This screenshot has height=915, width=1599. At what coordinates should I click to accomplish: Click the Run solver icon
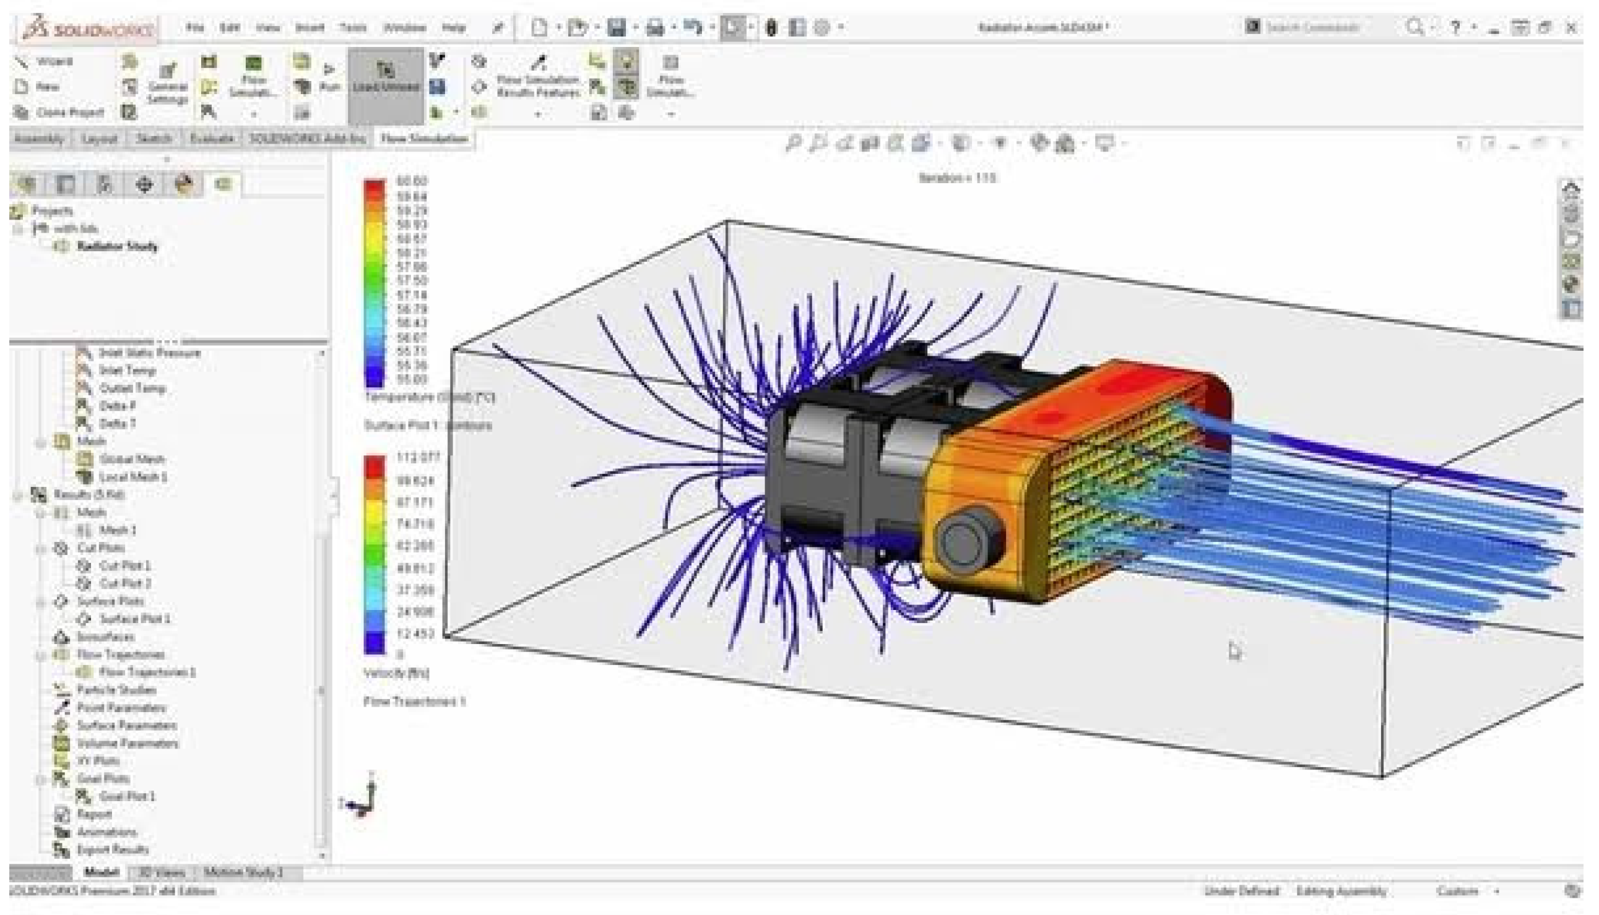(x=329, y=77)
